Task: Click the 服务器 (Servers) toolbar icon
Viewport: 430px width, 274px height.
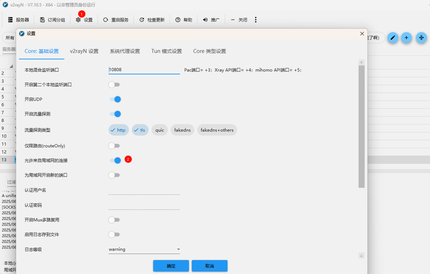Action: click(x=10, y=20)
